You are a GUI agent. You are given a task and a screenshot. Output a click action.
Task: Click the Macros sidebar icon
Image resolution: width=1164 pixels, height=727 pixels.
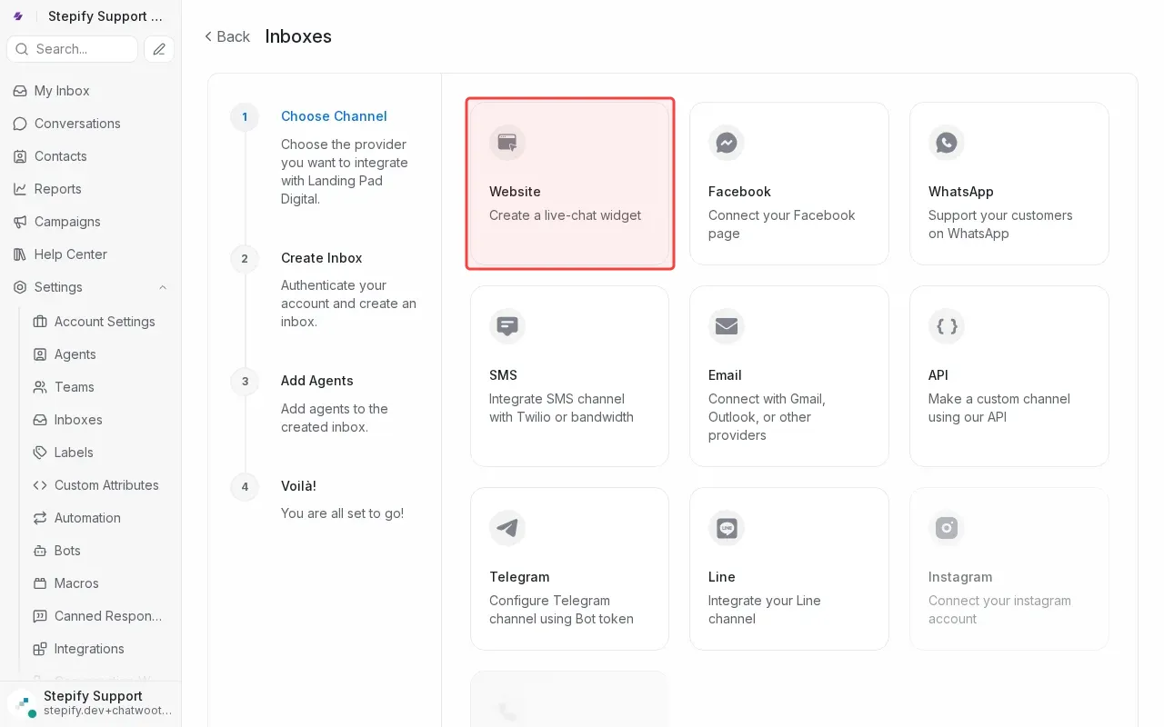point(40,583)
